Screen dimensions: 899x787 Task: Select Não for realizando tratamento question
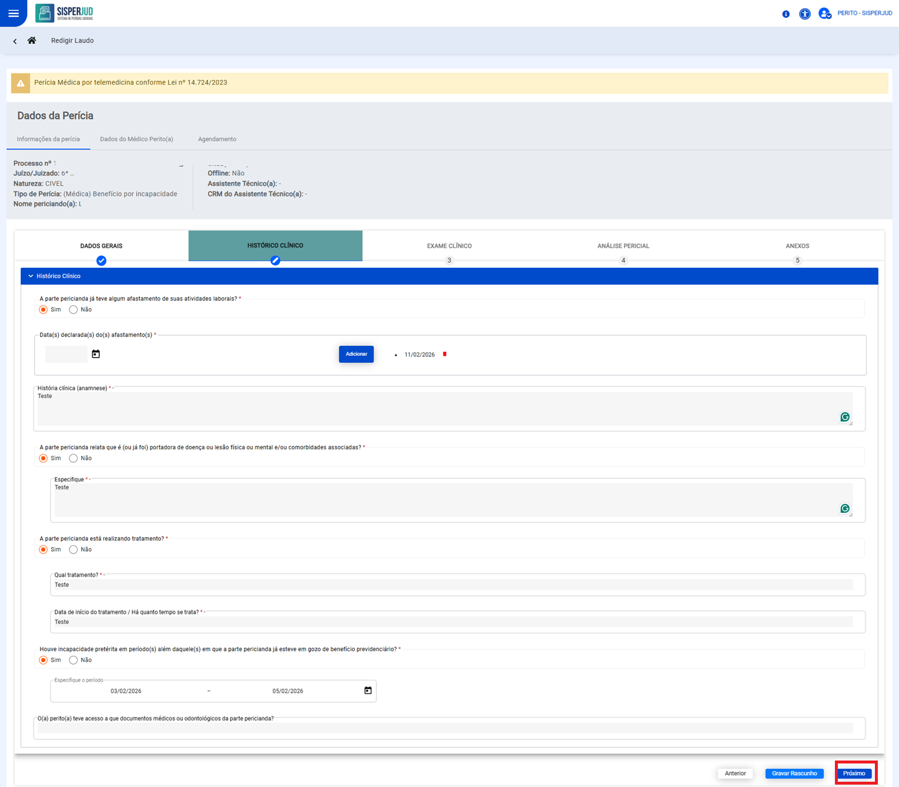click(x=73, y=549)
